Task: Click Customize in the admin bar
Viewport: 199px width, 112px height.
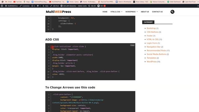Action: pyautogui.click(x=25, y=6)
